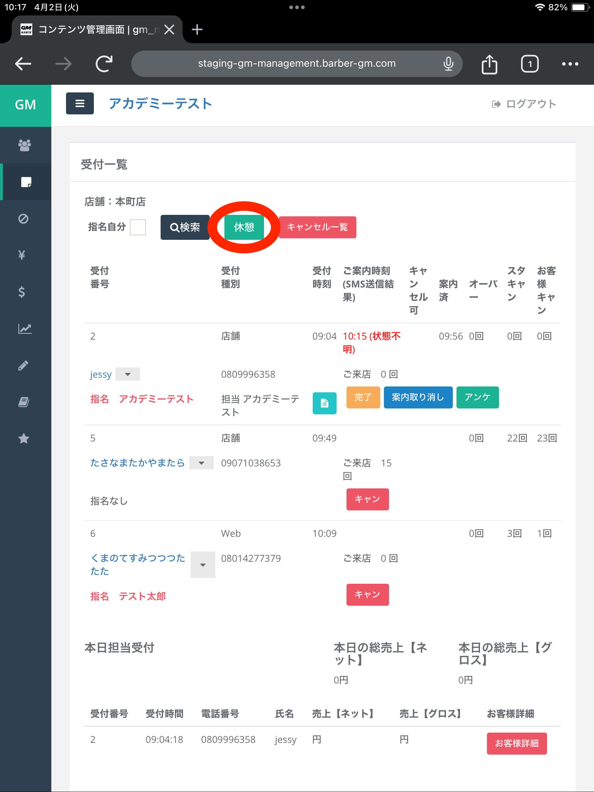The height and width of the screenshot is (792, 594).
Task: Open the book sidebar icon
Action: tap(24, 402)
